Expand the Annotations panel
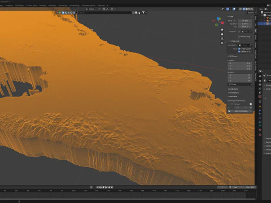Image resolution: width=271 pixels, height=203 pixels. [x=233, y=92]
